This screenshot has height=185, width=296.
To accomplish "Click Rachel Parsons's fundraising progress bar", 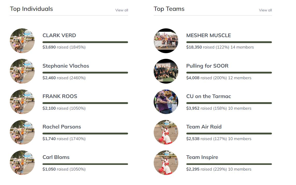I will 85,133.
